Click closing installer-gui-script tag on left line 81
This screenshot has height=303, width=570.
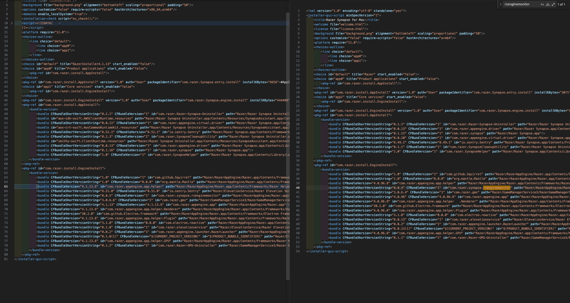point(35,259)
